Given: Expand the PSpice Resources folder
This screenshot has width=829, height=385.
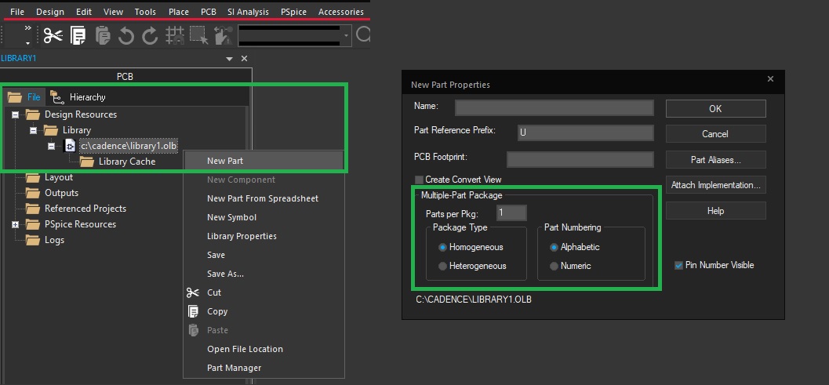Looking at the screenshot, I should [15, 224].
